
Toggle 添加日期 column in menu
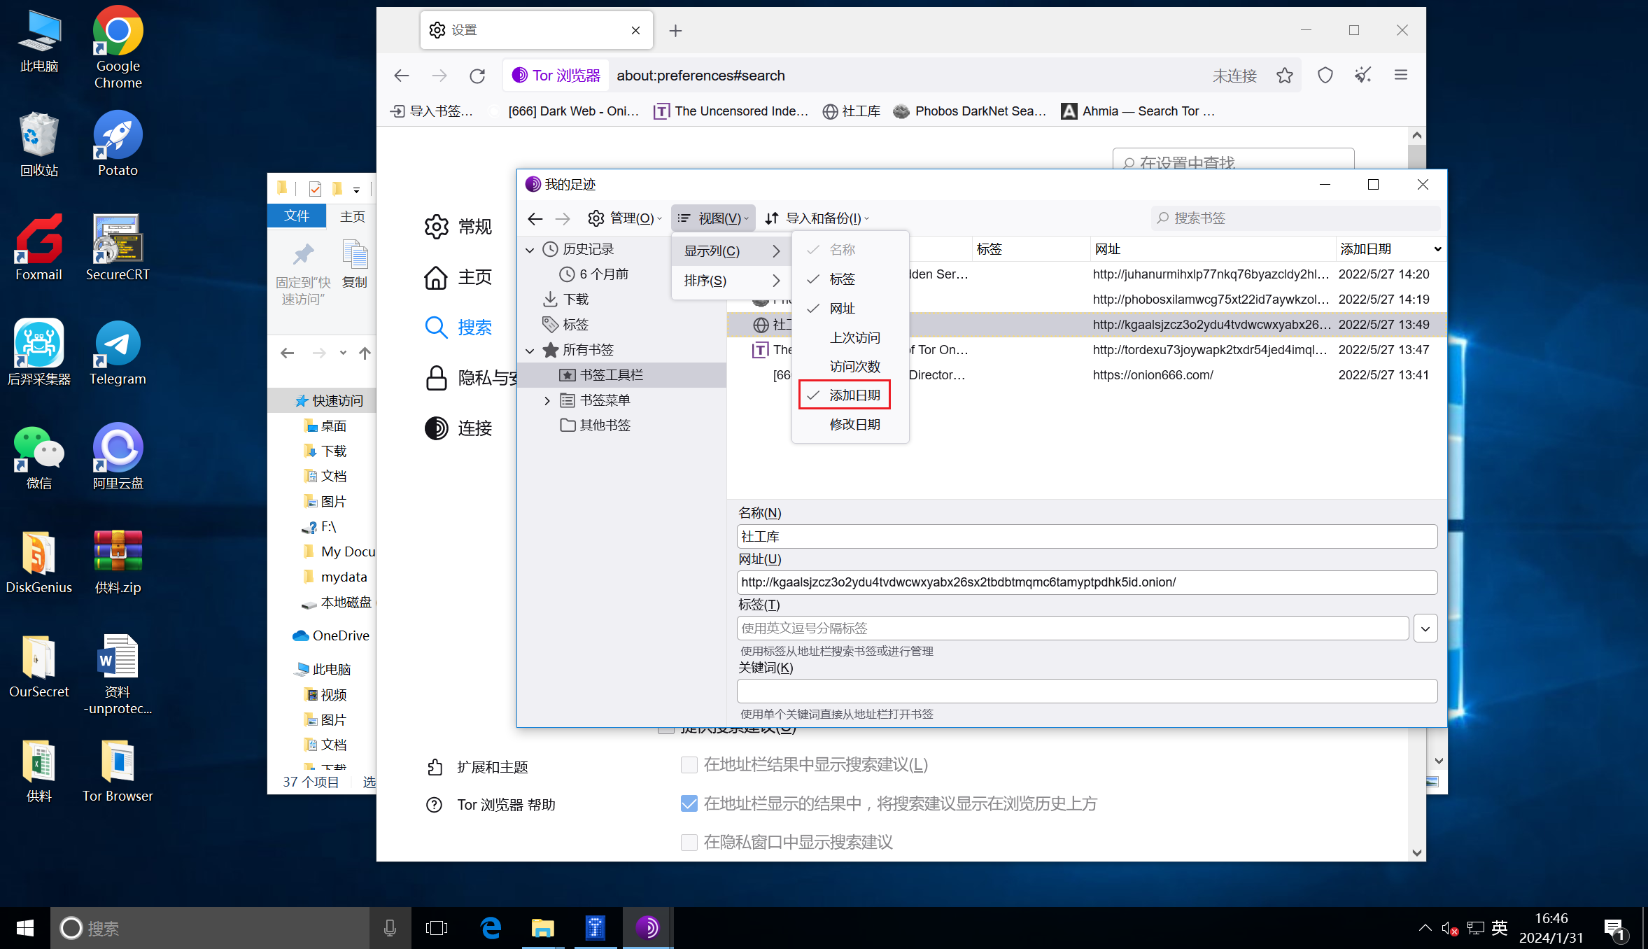coord(850,395)
